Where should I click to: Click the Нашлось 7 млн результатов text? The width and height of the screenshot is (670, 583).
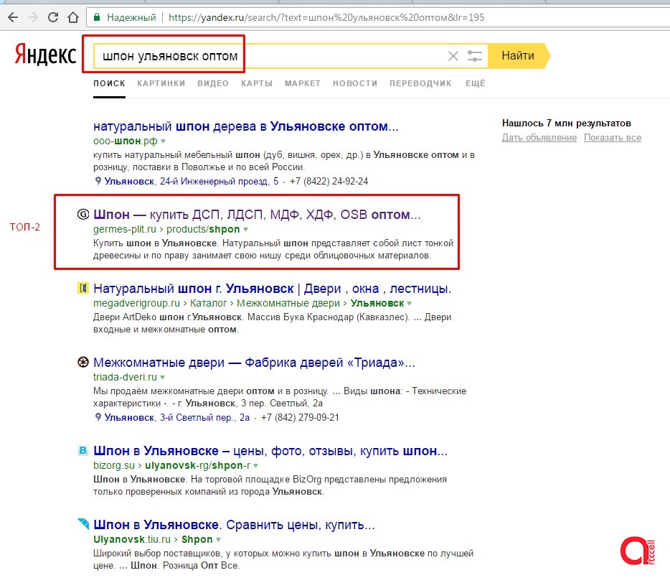pos(566,123)
